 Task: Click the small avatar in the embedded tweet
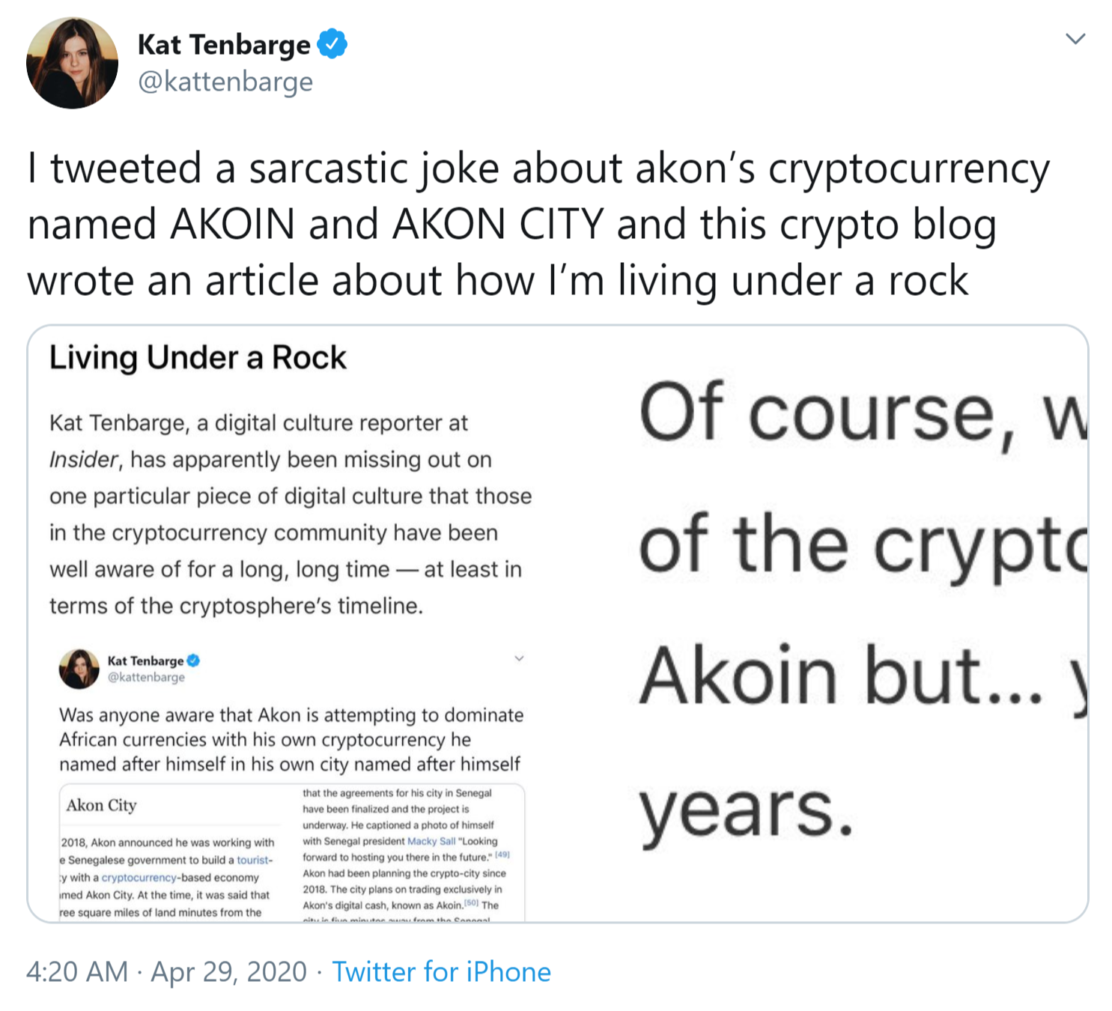click(x=79, y=669)
